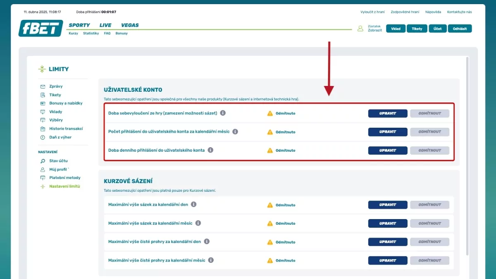Screen dimensions: 496x279
Task: Click the Odhlásit button
Action: point(460,29)
